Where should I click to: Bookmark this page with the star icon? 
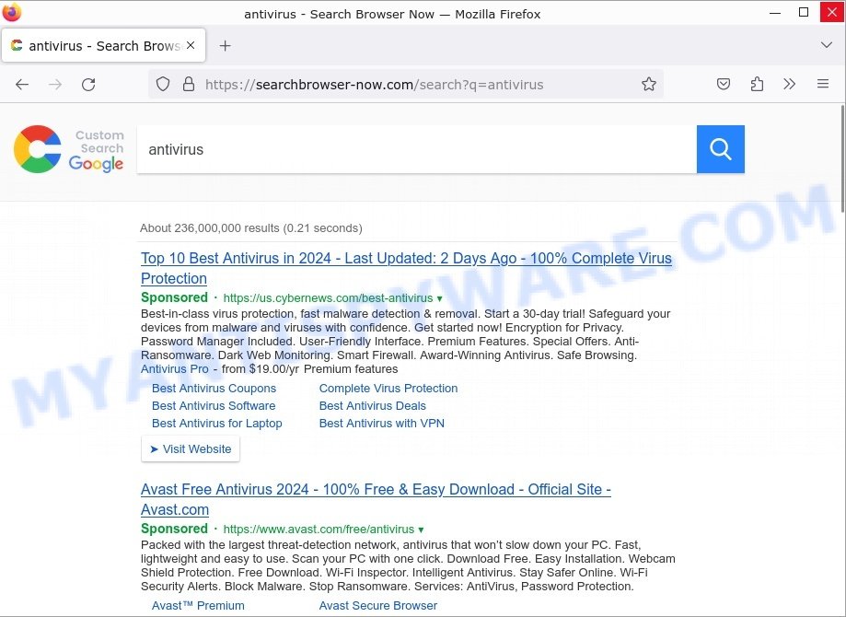point(648,84)
